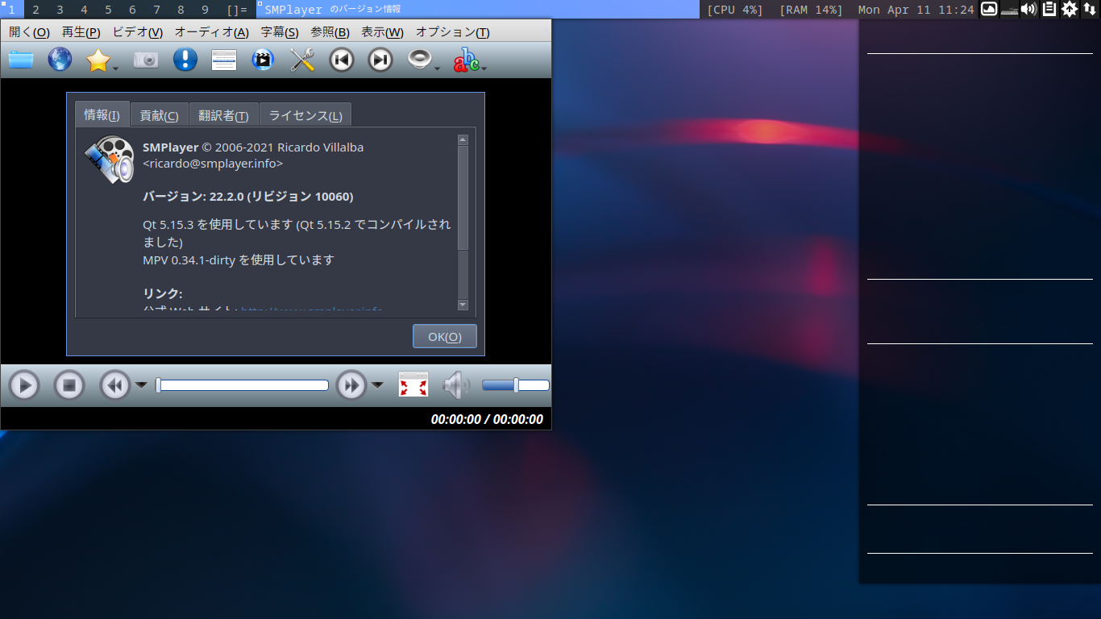
Task: Stop playback with the stop button
Action: pyautogui.click(x=69, y=385)
